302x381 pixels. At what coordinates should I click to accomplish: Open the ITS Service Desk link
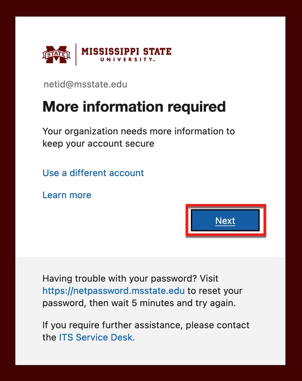[97, 337]
